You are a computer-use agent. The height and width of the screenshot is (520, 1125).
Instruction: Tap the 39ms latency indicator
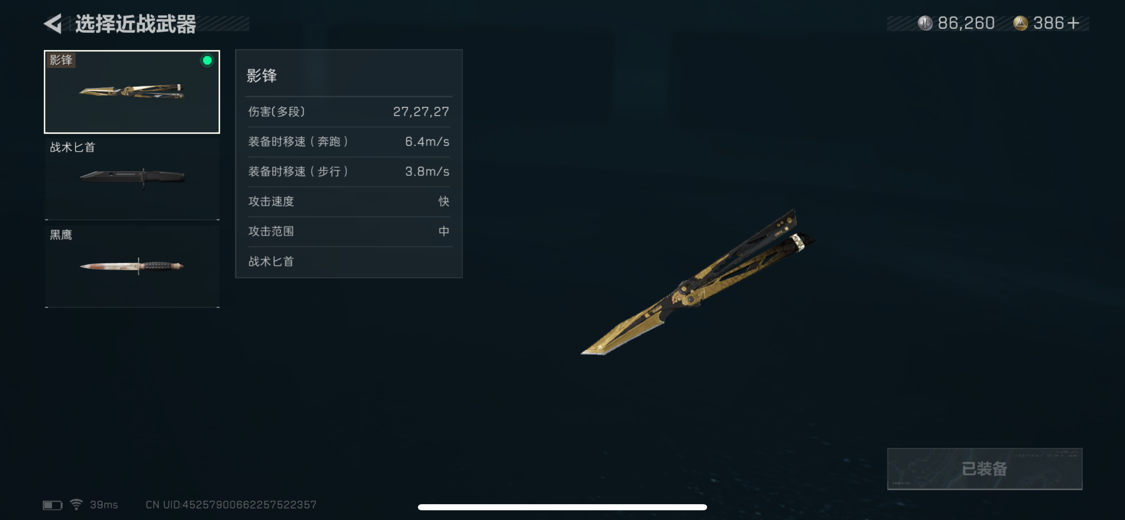pos(104,504)
